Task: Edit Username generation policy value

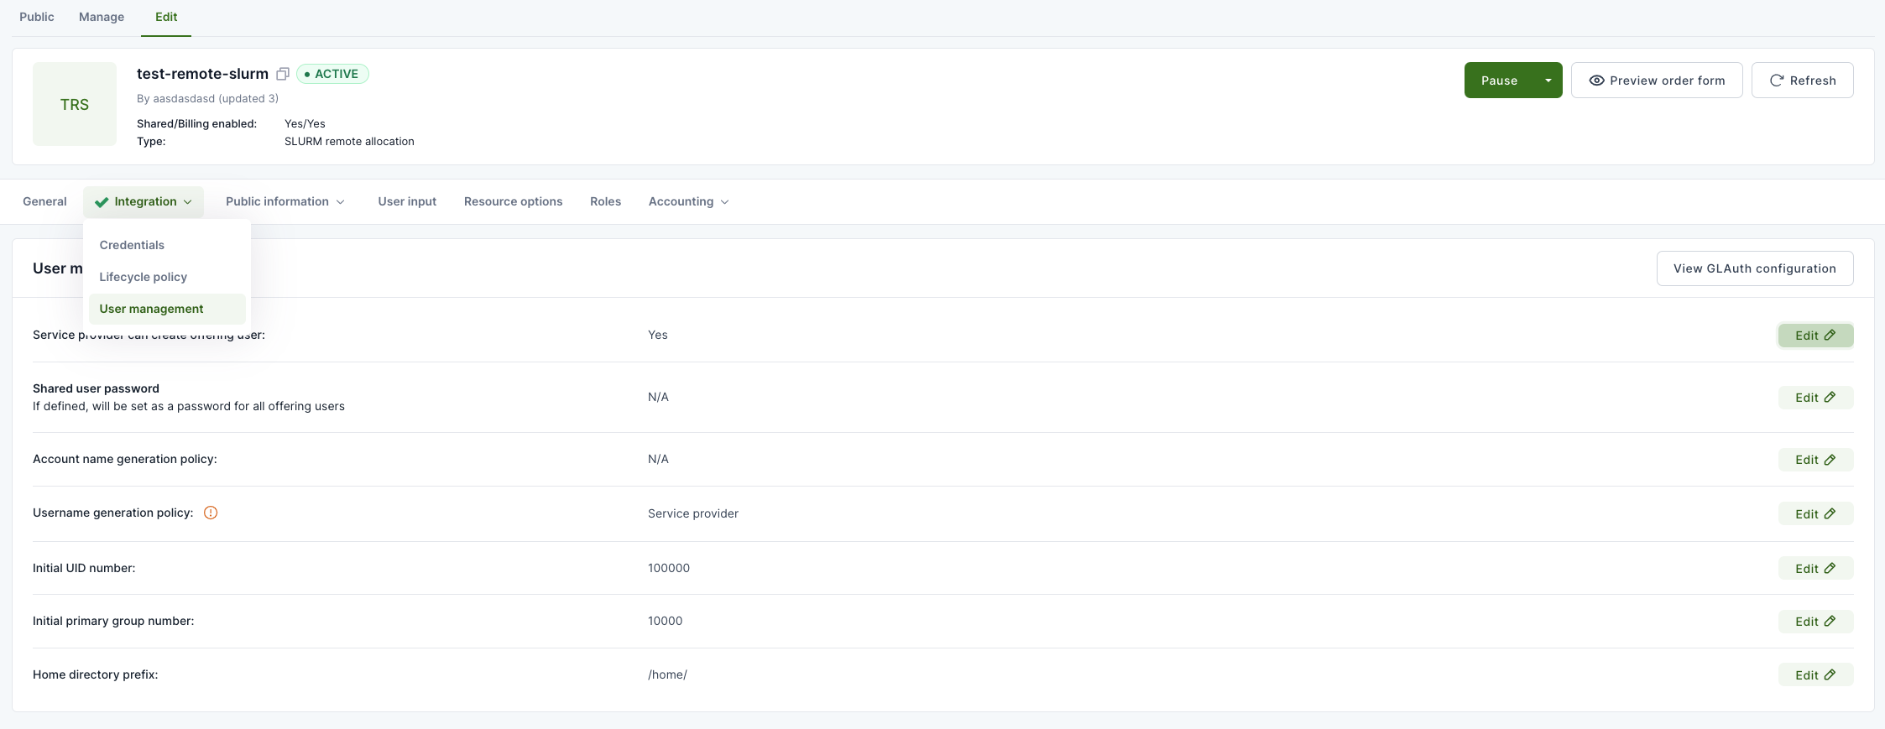Action: point(1815,514)
